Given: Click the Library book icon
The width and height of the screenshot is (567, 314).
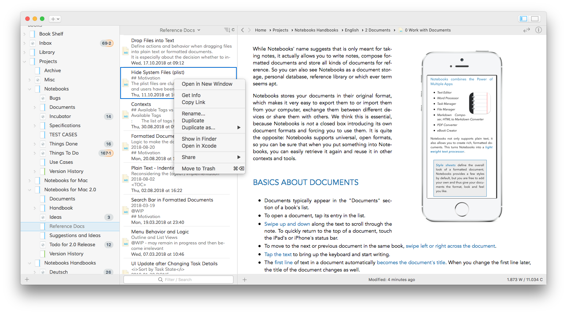Looking at the screenshot, I should coord(33,52).
